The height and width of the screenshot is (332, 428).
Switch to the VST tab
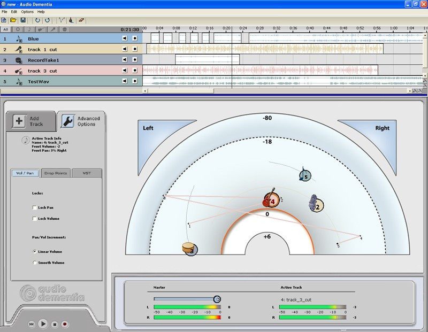(87, 173)
